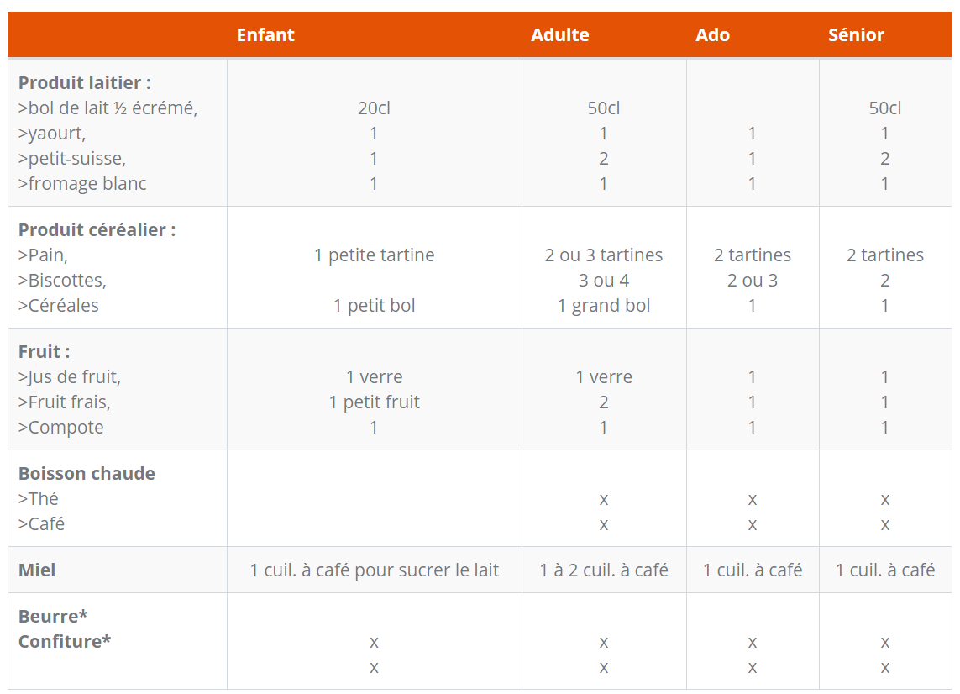Click '1 à 2 cuil. à café' text

pos(604,570)
